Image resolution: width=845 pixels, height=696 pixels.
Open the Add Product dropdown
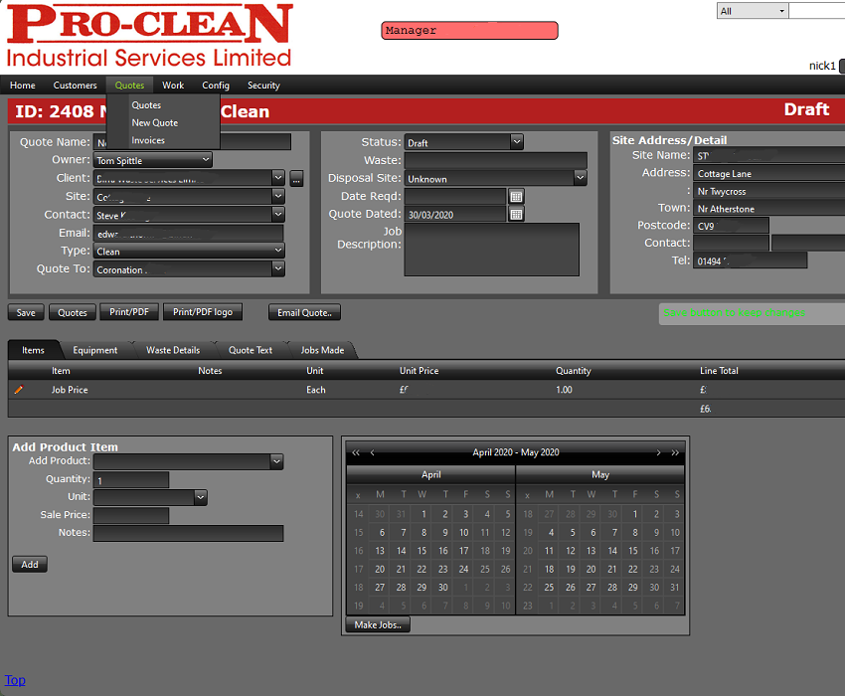point(276,462)
